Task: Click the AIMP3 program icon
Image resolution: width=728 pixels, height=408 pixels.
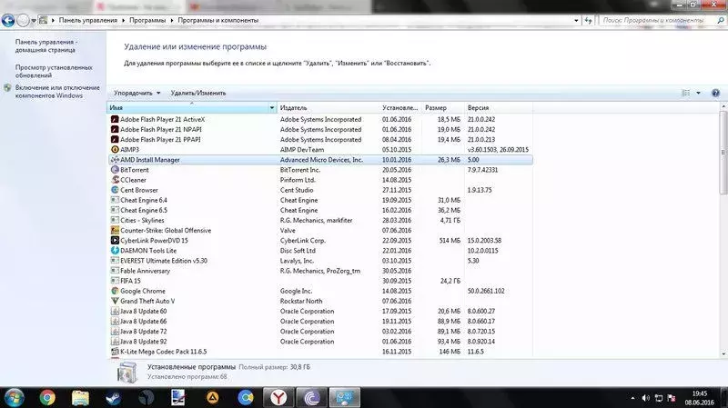Action: point(115,149)
